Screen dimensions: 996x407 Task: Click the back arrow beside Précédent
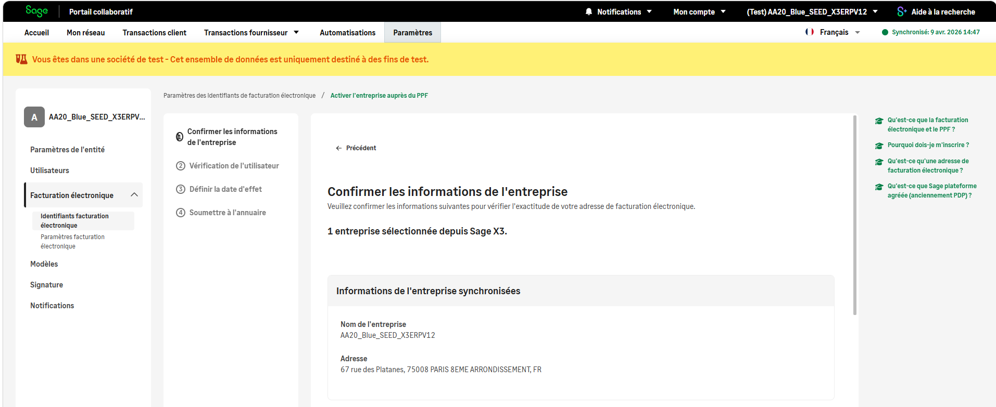tap(339, 148)
